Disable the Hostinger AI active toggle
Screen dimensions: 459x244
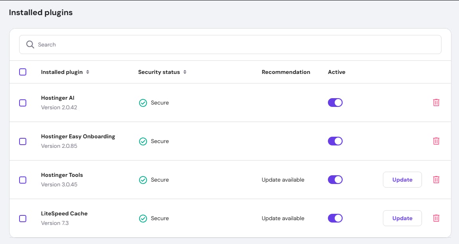tap(335, 103)
